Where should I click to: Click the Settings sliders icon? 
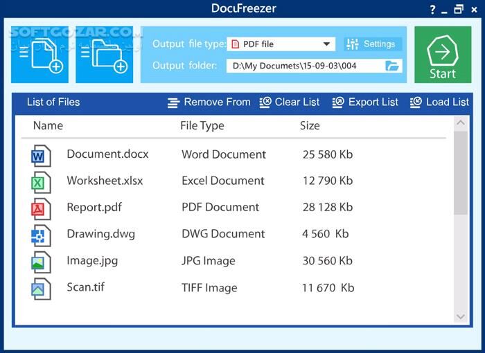[x=353, y=44]
